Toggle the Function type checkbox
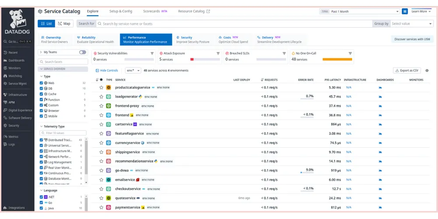 [41, 100]
